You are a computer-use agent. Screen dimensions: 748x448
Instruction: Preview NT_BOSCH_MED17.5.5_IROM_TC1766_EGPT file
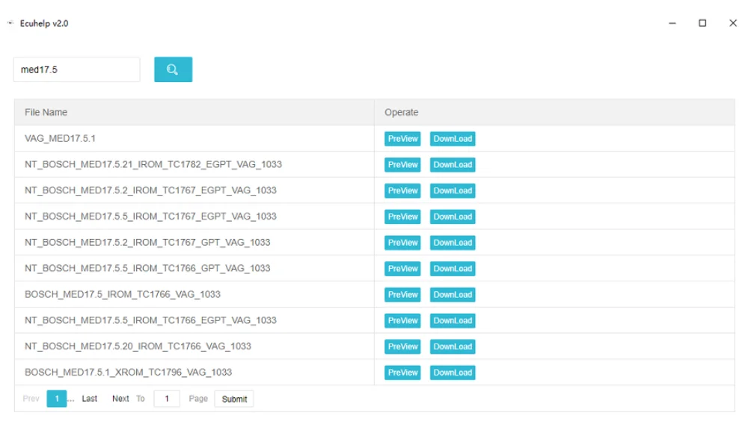pyautogui.click(x=402, y=320)
